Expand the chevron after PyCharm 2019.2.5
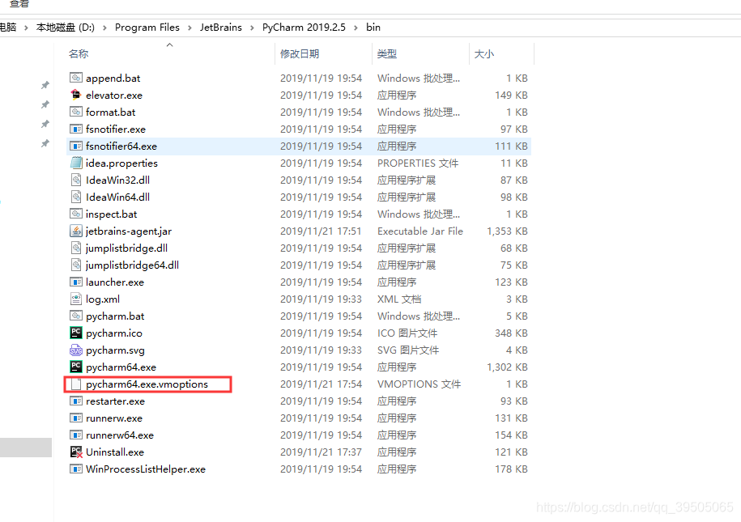The width and height of the screenshot is (741, 522). pos(356,28)
